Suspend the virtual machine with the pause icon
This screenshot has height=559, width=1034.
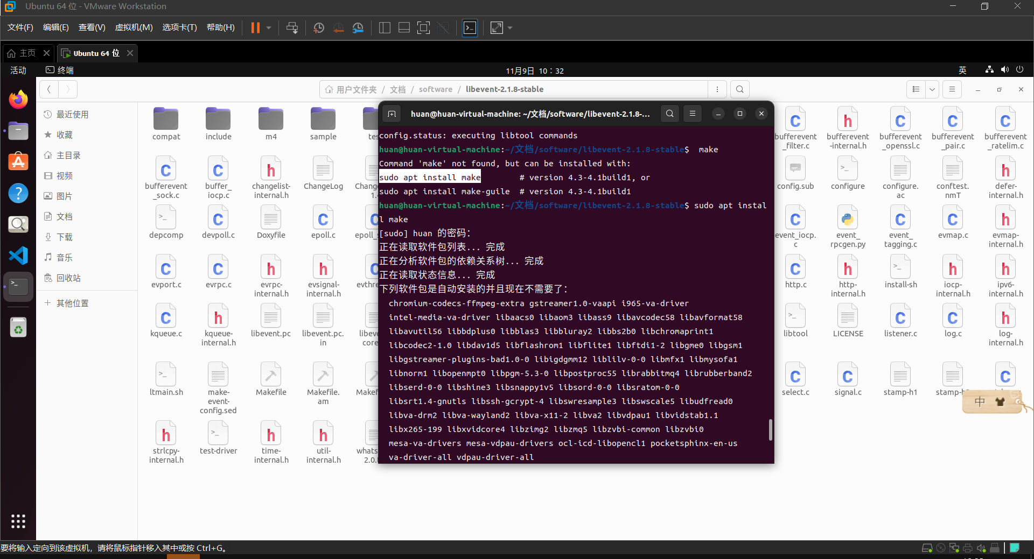point(255,28)
